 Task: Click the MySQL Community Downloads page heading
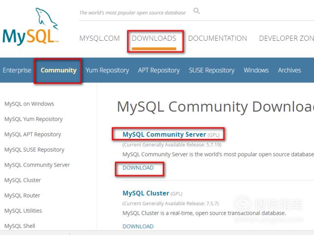coord(216,107)
